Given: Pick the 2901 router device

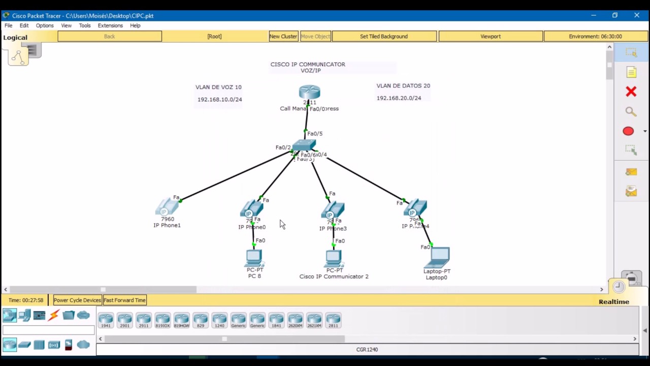Looking at the screenshot, I should coord(124,320).
